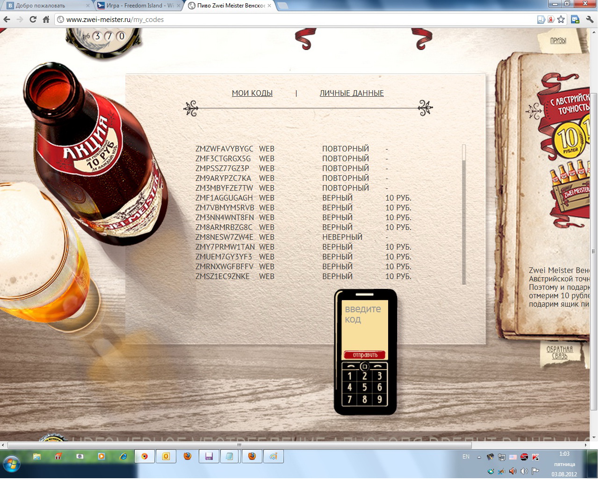This screenshot has height=481, width=600.
Task: Tap digit 6 on the phone keypad
Action: (380, 388)
